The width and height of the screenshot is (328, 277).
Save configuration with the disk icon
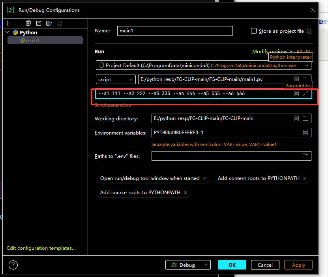point(39,23)
